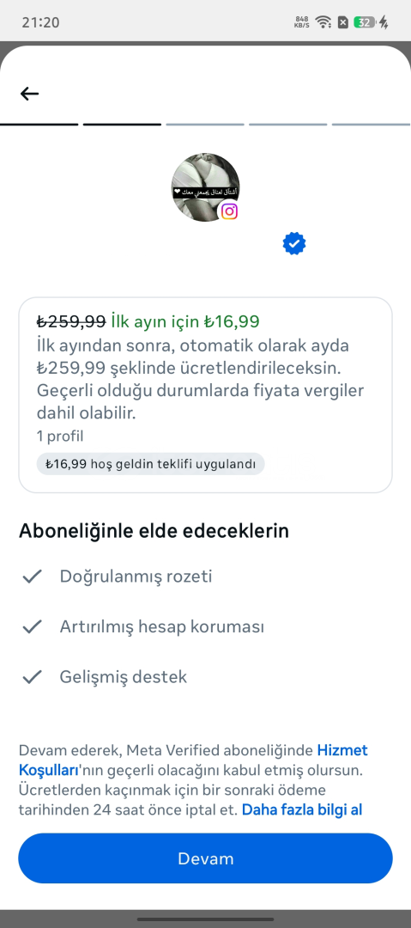411x928 pixels.
Task: Tap checkmark beside Doğrulanmış rozeti
Action: [32, 577]
